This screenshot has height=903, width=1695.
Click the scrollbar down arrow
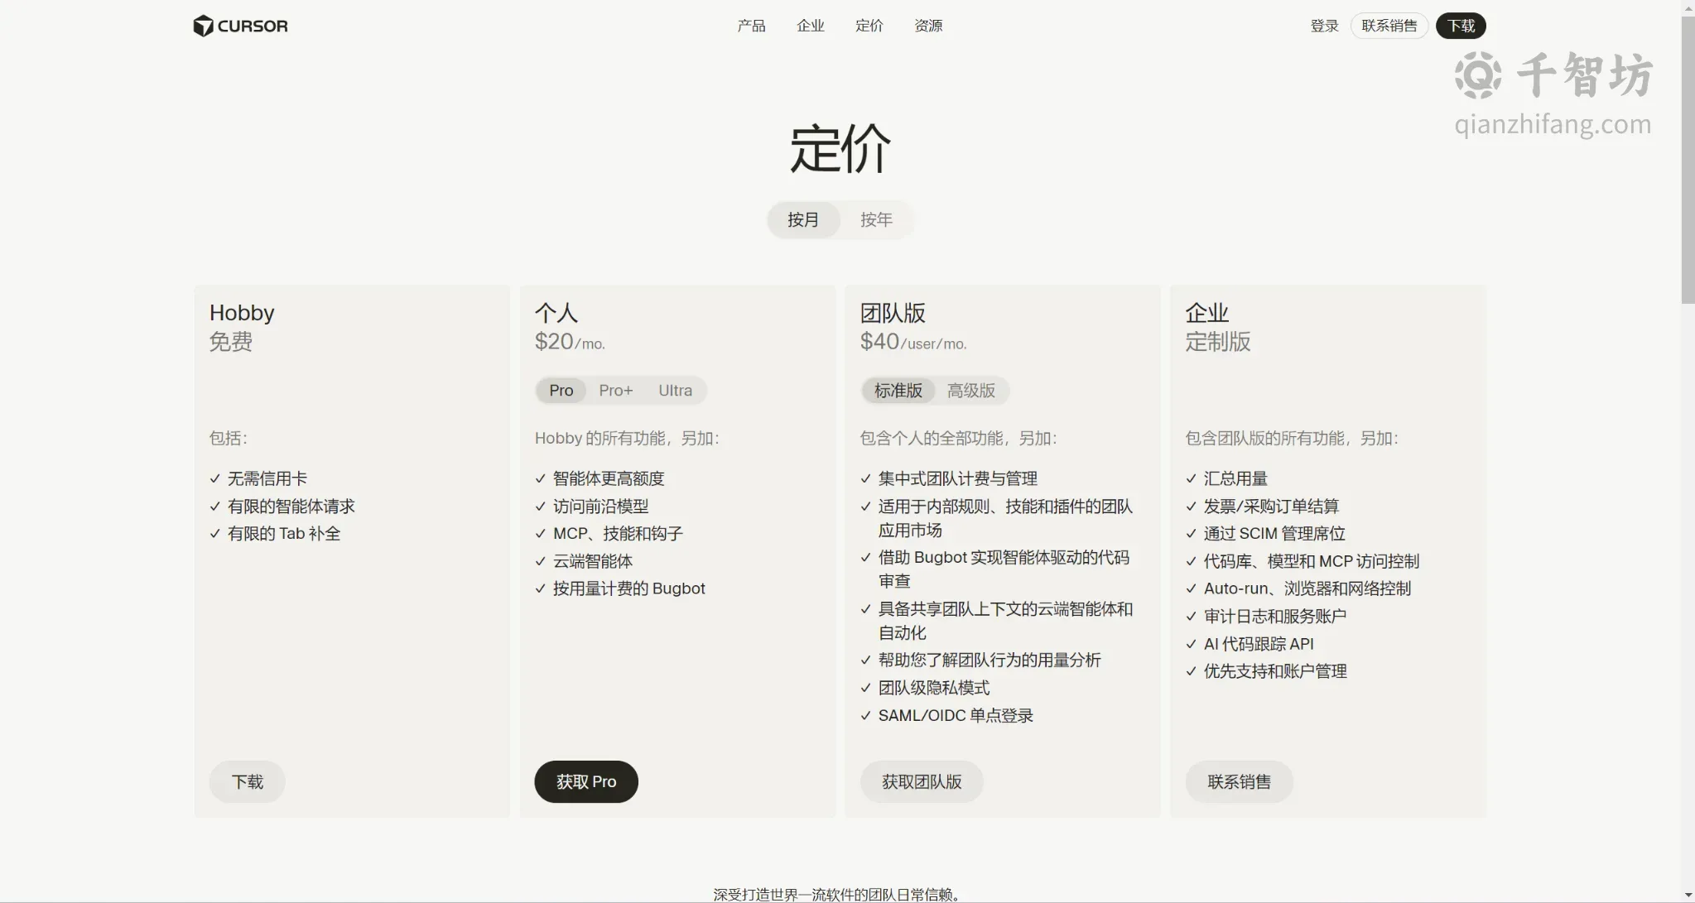click(1688, 896)
